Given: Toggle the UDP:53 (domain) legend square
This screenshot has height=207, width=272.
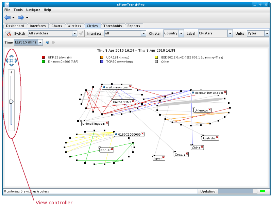Looking at the screenshot, I should [x=44, y=58].
